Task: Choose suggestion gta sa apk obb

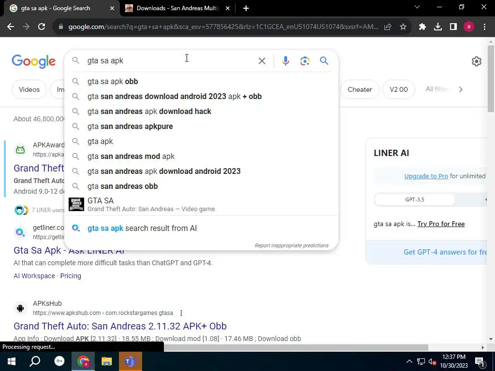Action: pos(201,81)
